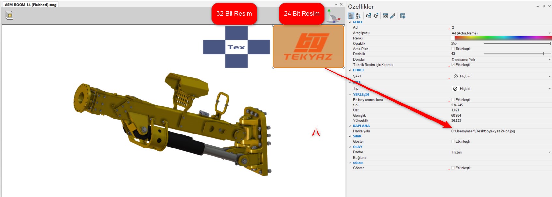Toggle Teknik Resim için Kırpma checkbox

pyautogui.click(x=453, y=65)
